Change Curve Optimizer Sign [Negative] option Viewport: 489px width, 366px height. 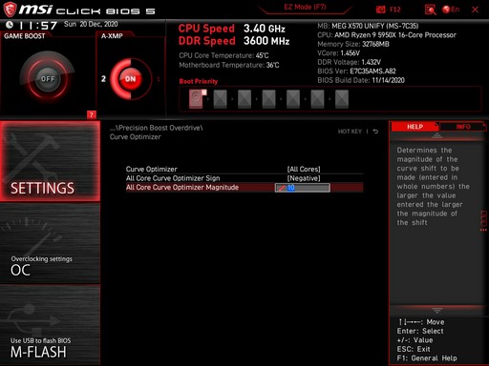pyautogui.click(x=304, y=178)
